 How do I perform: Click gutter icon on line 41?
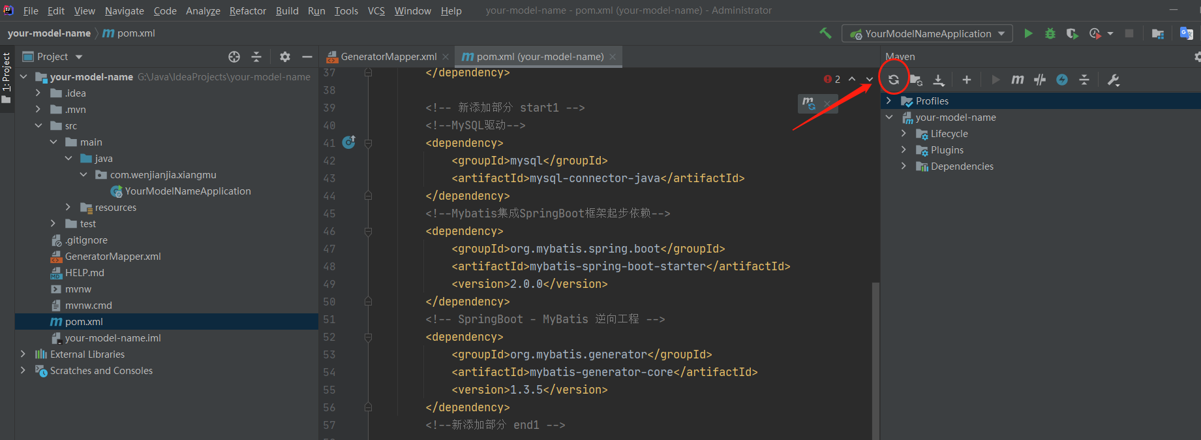349,142
